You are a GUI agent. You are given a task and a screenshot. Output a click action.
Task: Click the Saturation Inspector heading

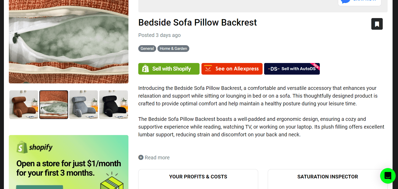pos(328,177)
